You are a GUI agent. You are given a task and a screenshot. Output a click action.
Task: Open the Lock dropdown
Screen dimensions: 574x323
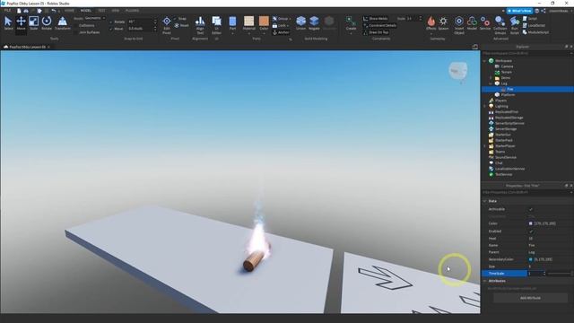click(x=281, y=25)
